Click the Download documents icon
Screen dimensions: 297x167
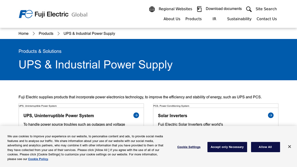199,9
